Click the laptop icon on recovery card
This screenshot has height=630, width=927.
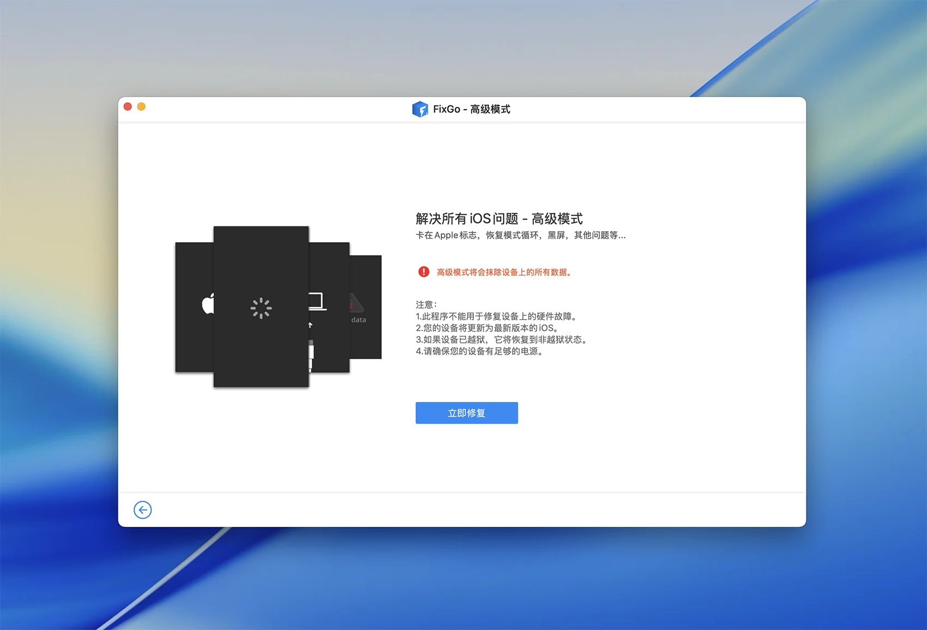[317, 302]
